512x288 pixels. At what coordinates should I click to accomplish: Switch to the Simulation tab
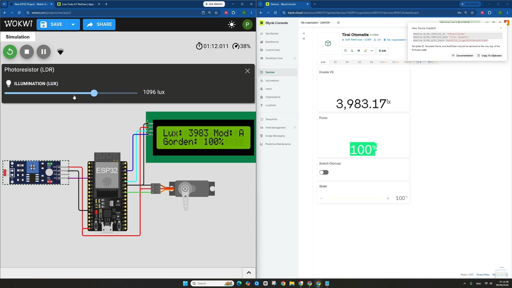pos(18,37)
